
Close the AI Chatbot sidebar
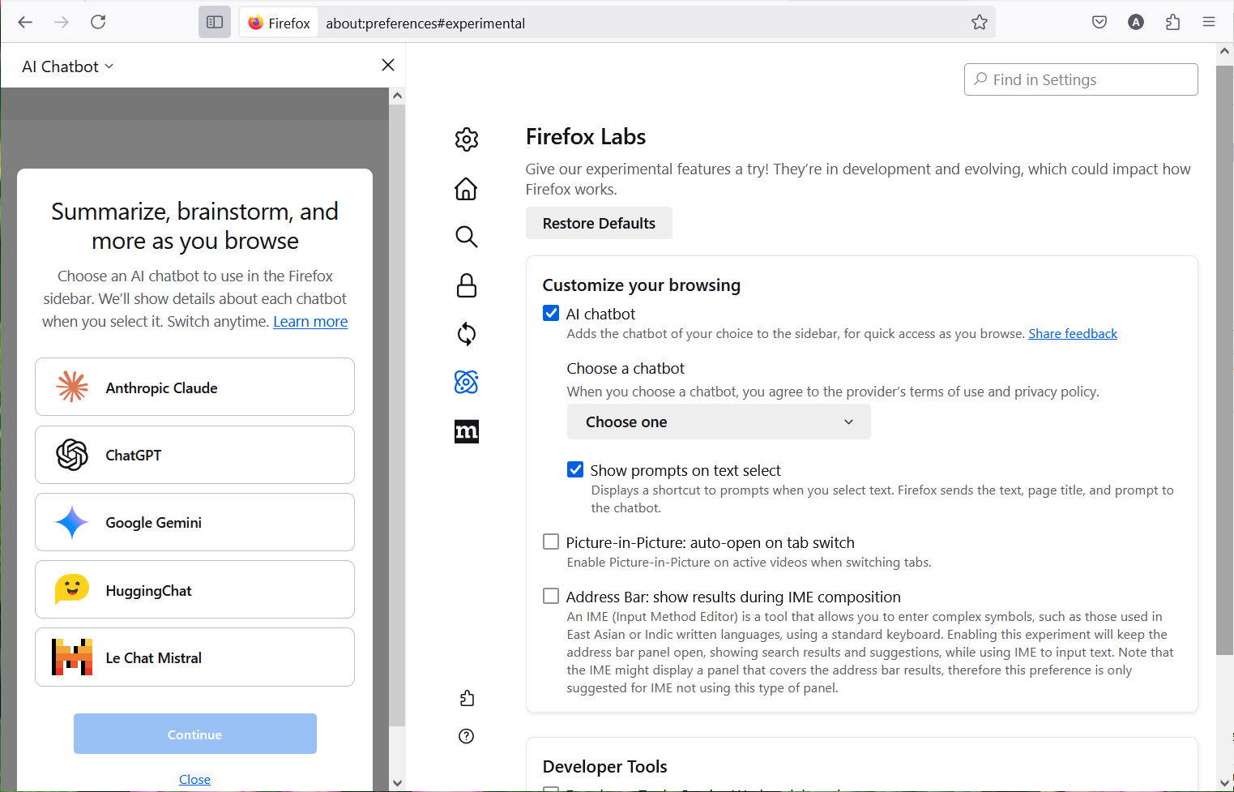[388, 65]
